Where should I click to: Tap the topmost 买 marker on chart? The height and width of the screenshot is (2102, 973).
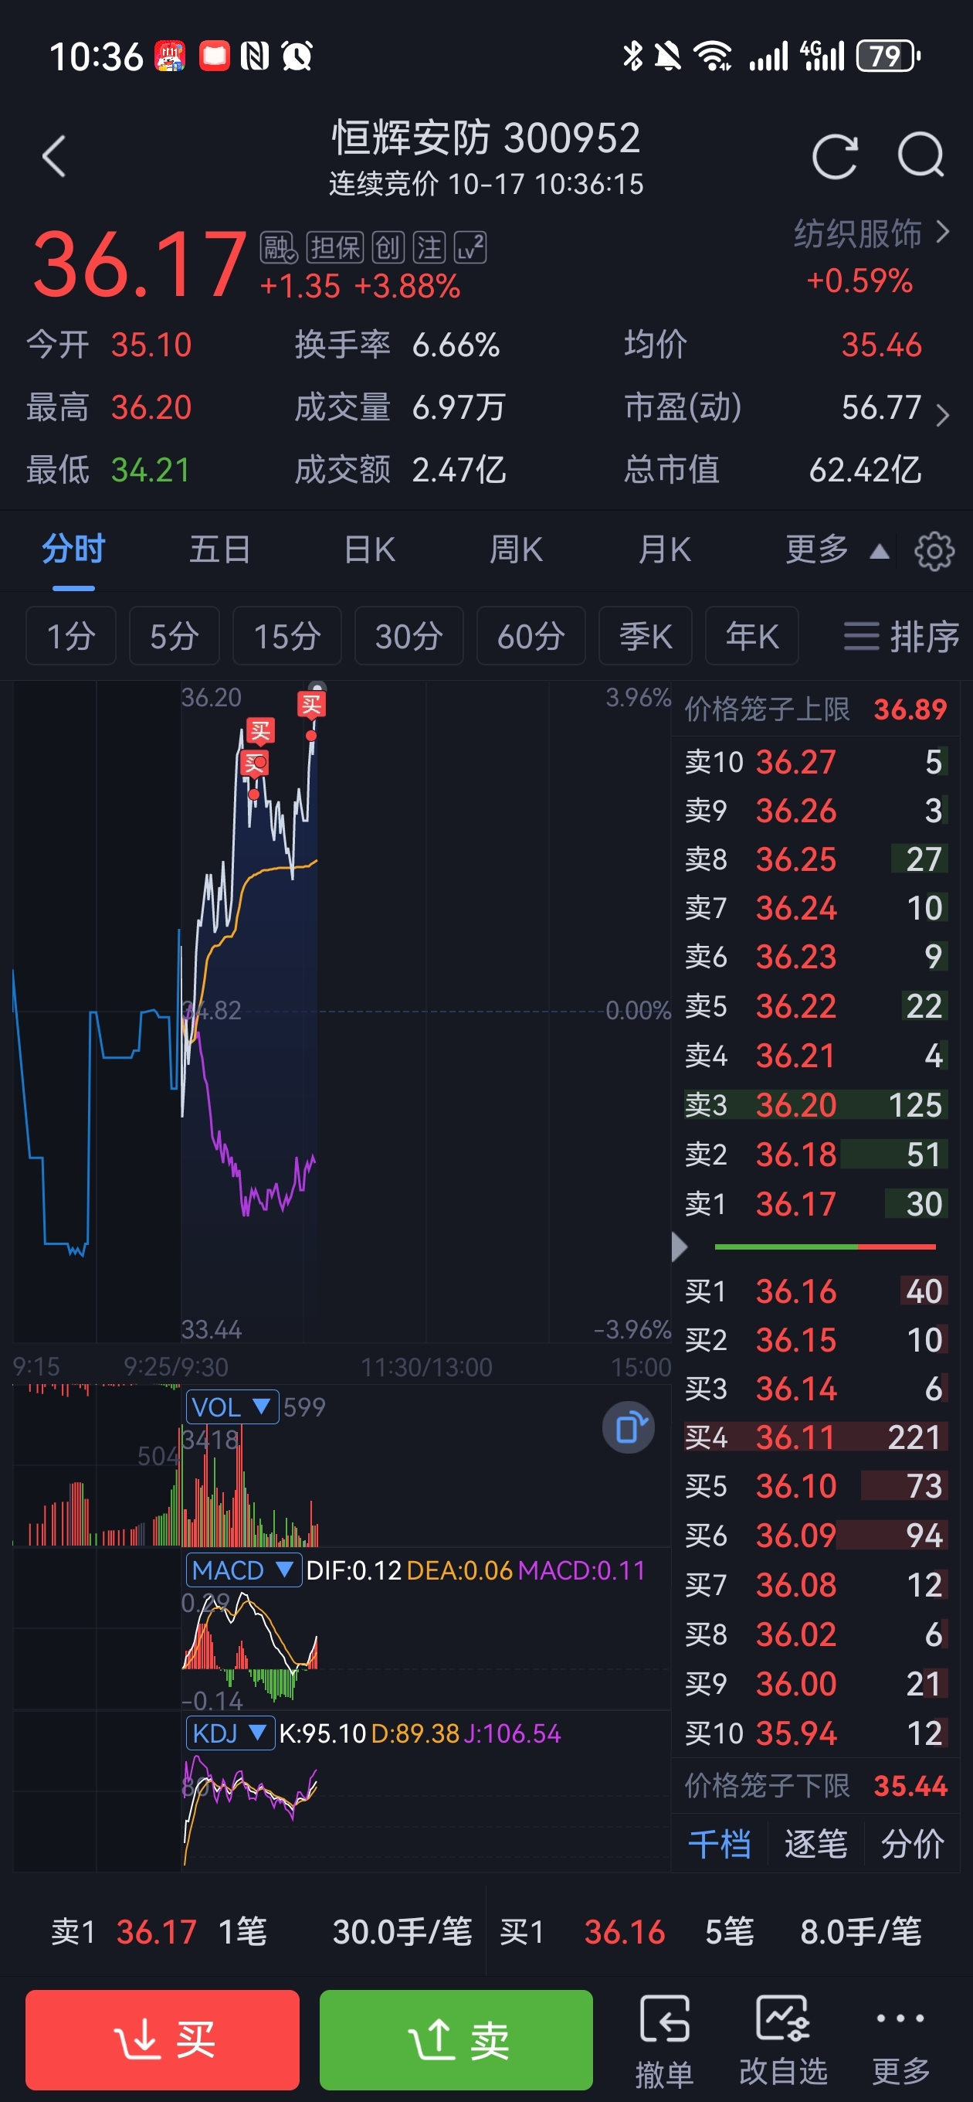point(311,703)
